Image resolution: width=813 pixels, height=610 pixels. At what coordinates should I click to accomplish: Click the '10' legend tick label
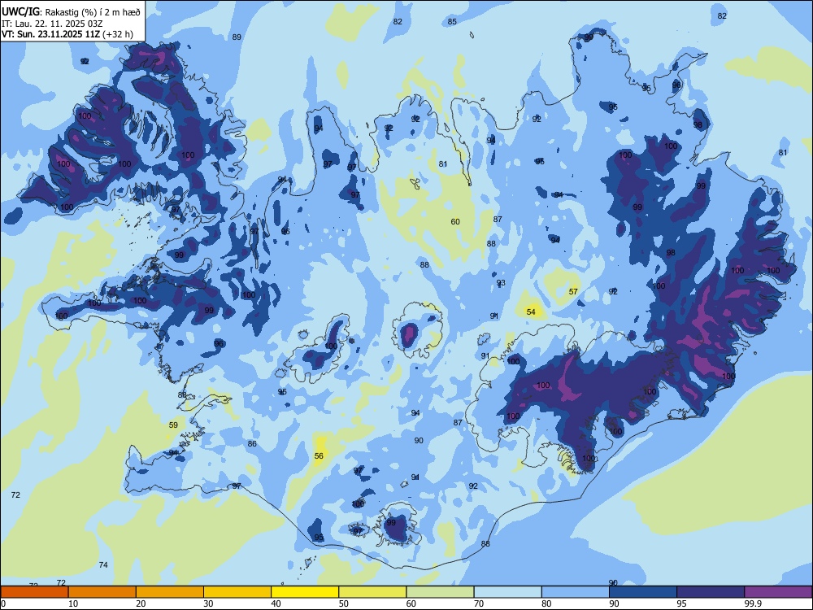point(73,603)
